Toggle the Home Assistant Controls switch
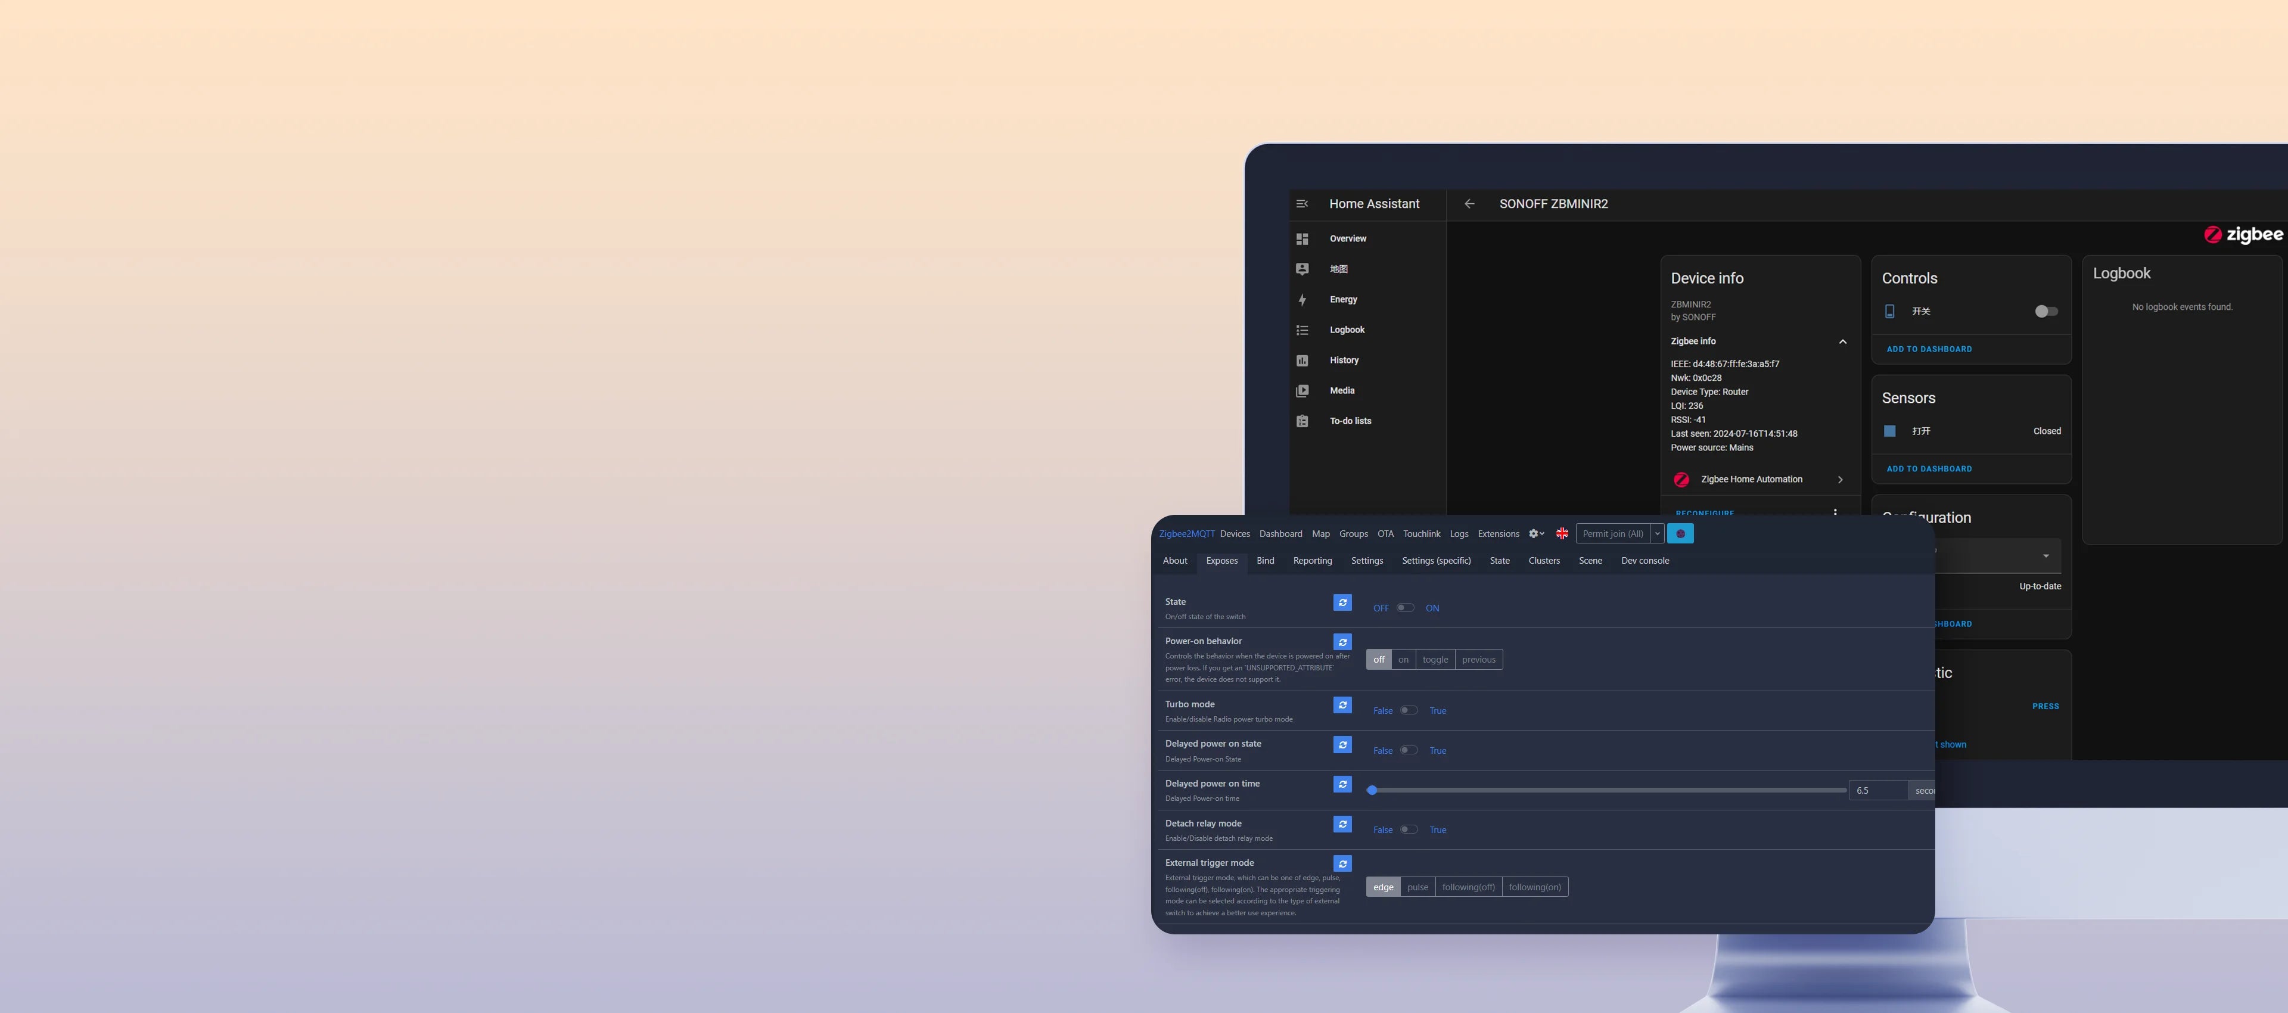The image size is (2288, 1013). (2045, 311)
